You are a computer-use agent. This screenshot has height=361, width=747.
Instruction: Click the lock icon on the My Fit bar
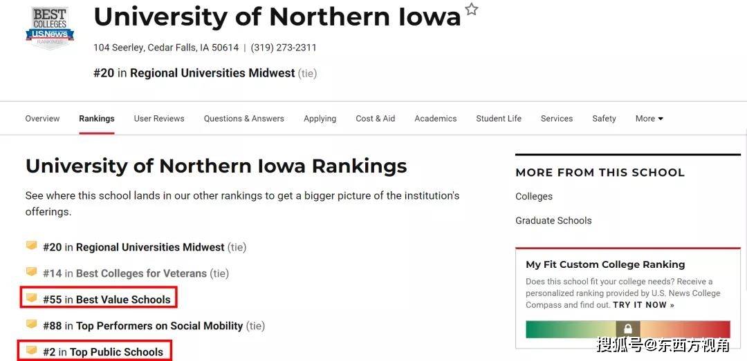pyautogui.click(x=628, y=329)
